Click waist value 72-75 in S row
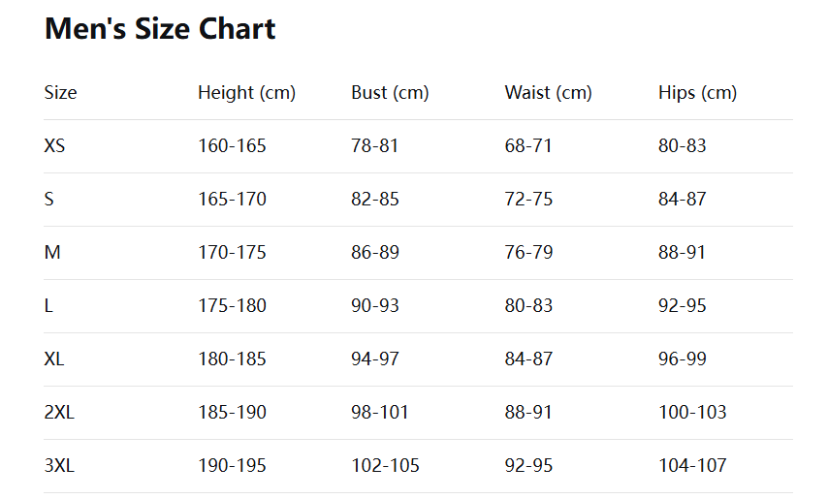The width and height of the screenshot is (828, 499). tap(528, 200)
